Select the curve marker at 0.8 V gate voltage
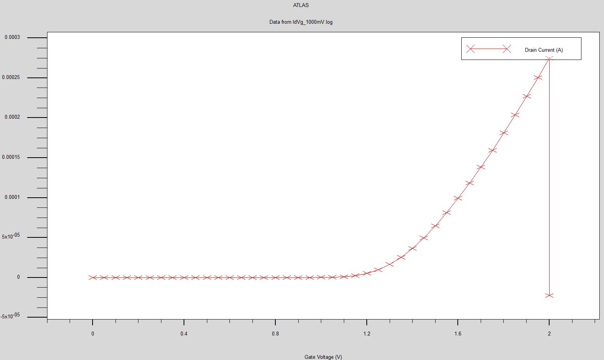Viewport: 604px width, 360px height. (x=275, y=277)
